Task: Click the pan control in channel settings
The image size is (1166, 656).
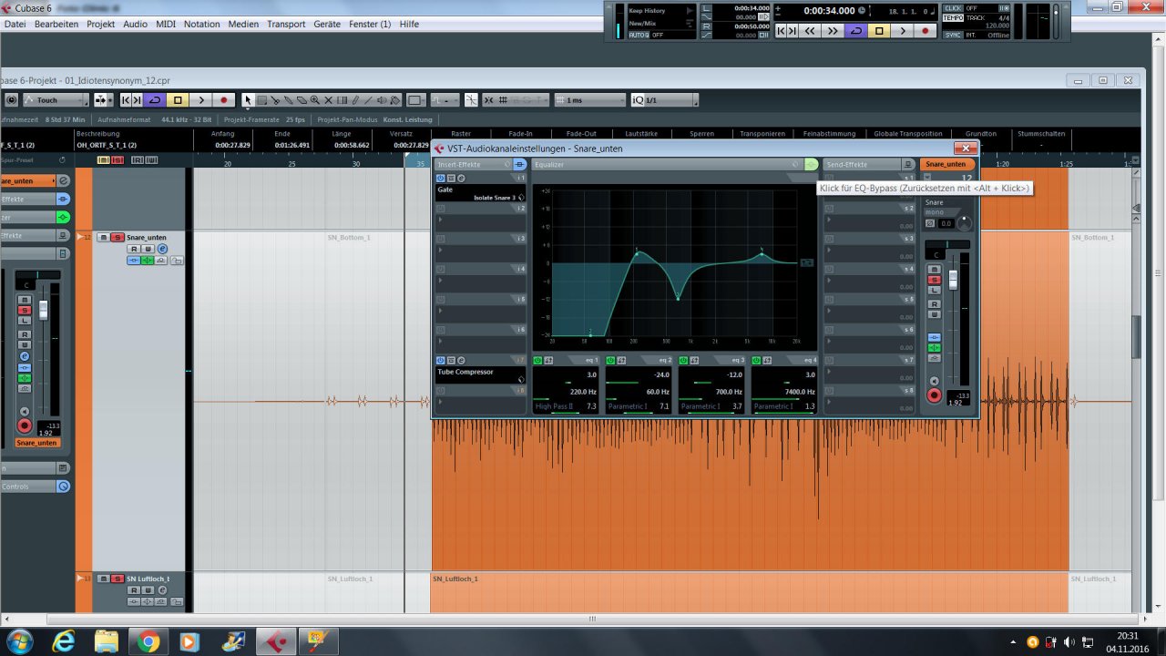Action: (x=946, y=244)
